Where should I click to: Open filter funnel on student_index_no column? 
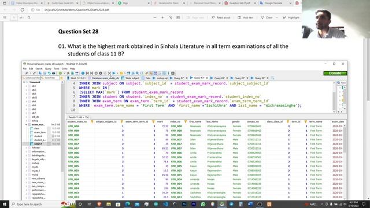[92, 122]
